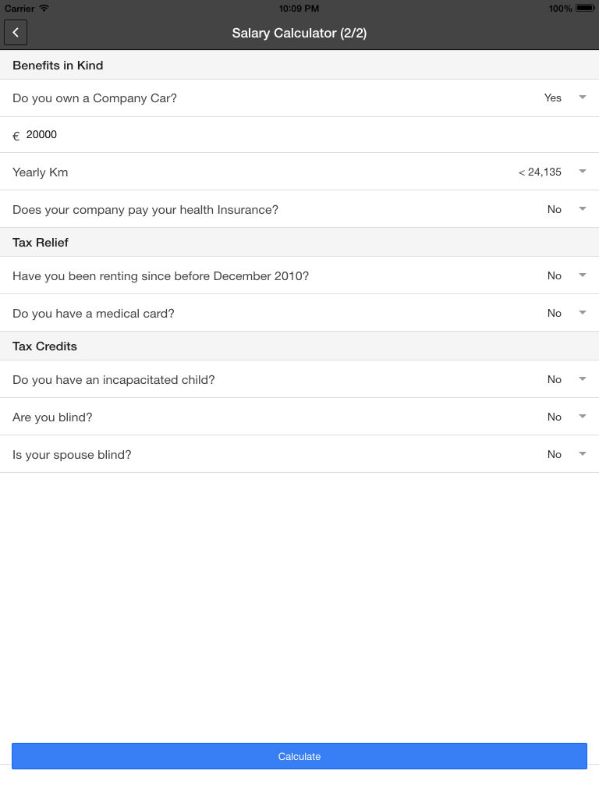The height and width of the screenshot is (799, 599).
Task: Tap 'Do you have an incapacitated child?' row
Action: click(x=299, y=379)
